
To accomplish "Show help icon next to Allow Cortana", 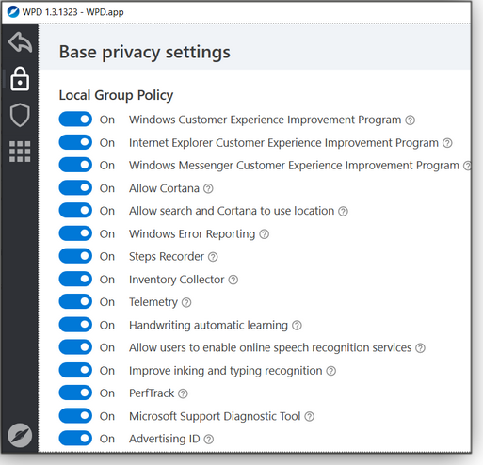I will [x=208, y=188].
